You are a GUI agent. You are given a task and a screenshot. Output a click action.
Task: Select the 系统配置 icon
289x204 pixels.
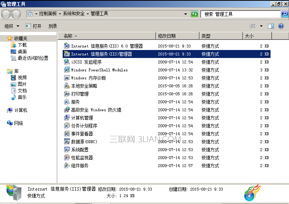pos(67,149)
